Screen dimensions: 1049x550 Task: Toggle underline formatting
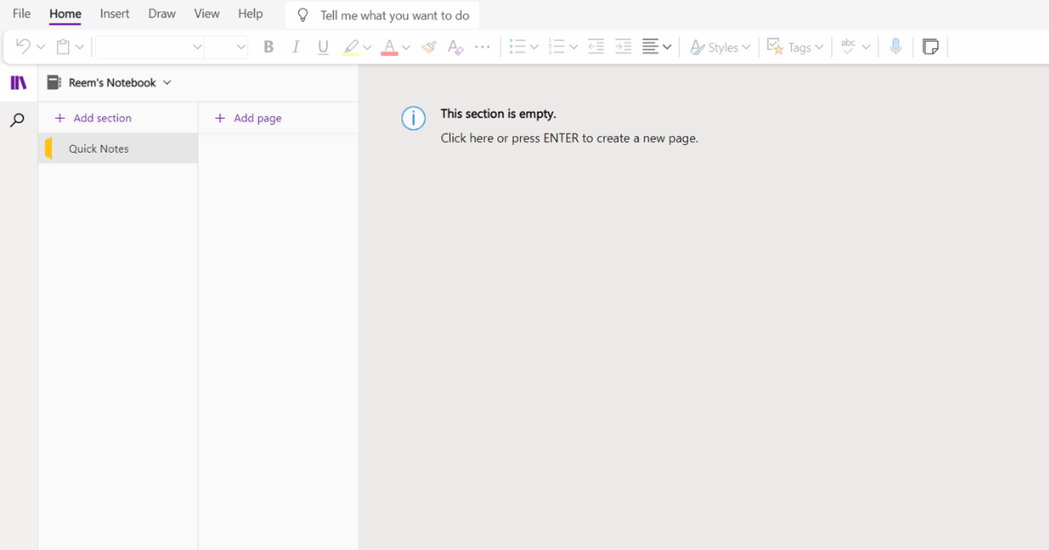coord(323,46)
